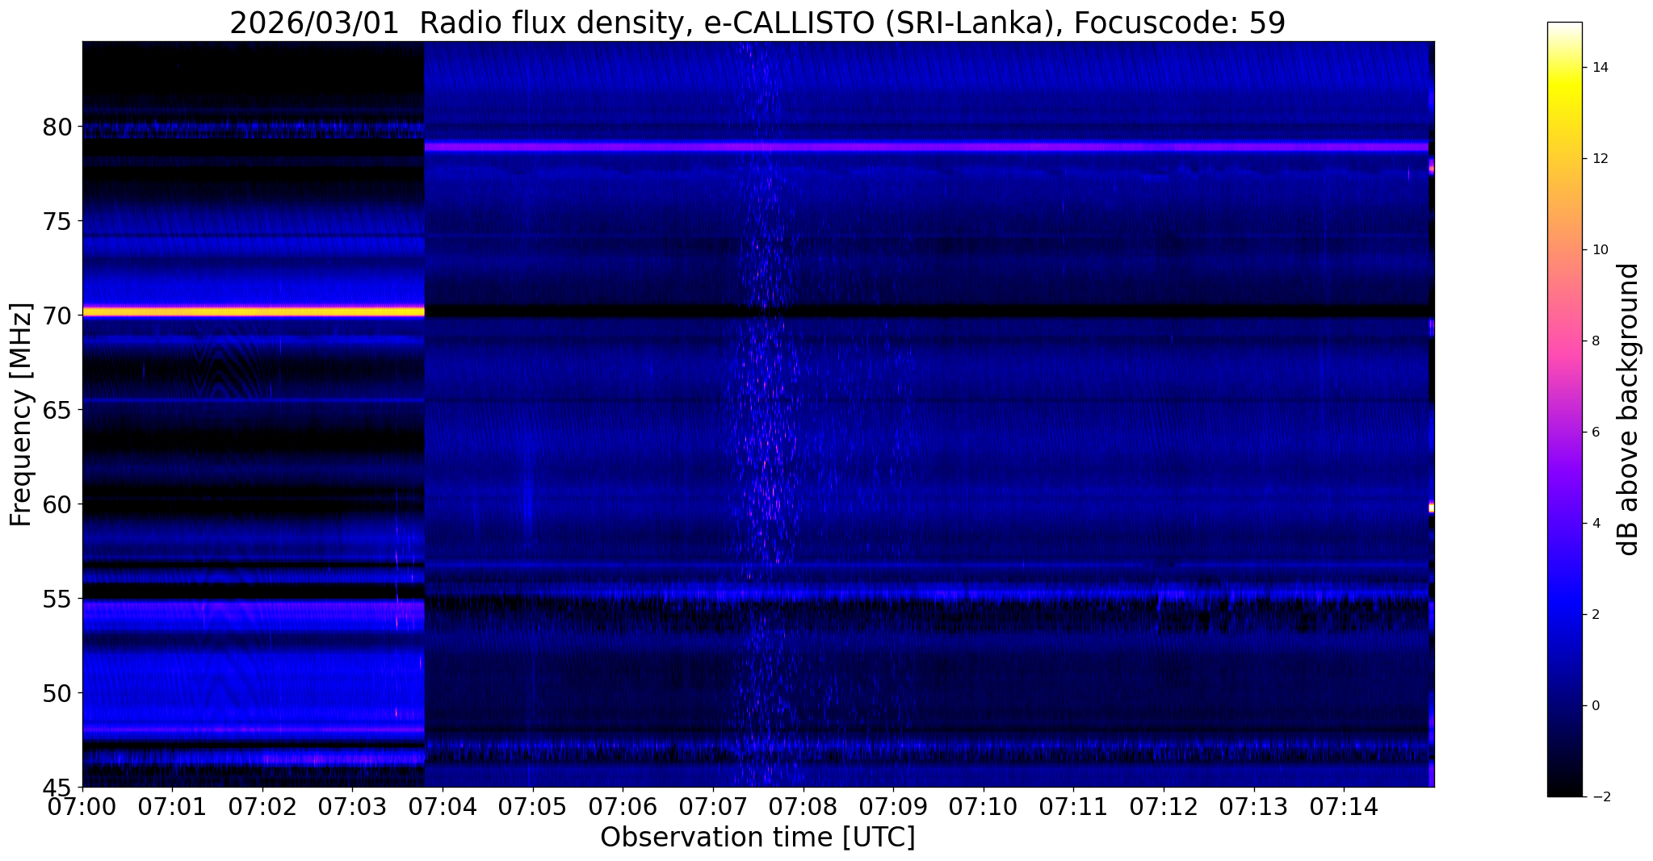This screenshot has width=1653, height=861.
Task: Click the 75 MHz frequency tick label
Action: click(x=57, y=221)
